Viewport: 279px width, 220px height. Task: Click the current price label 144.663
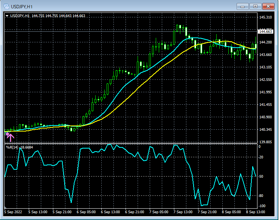266,32
